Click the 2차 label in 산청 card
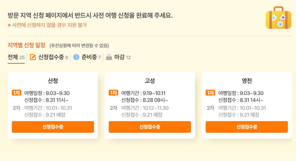Screen dimensions: 296x161 [17, 108]
